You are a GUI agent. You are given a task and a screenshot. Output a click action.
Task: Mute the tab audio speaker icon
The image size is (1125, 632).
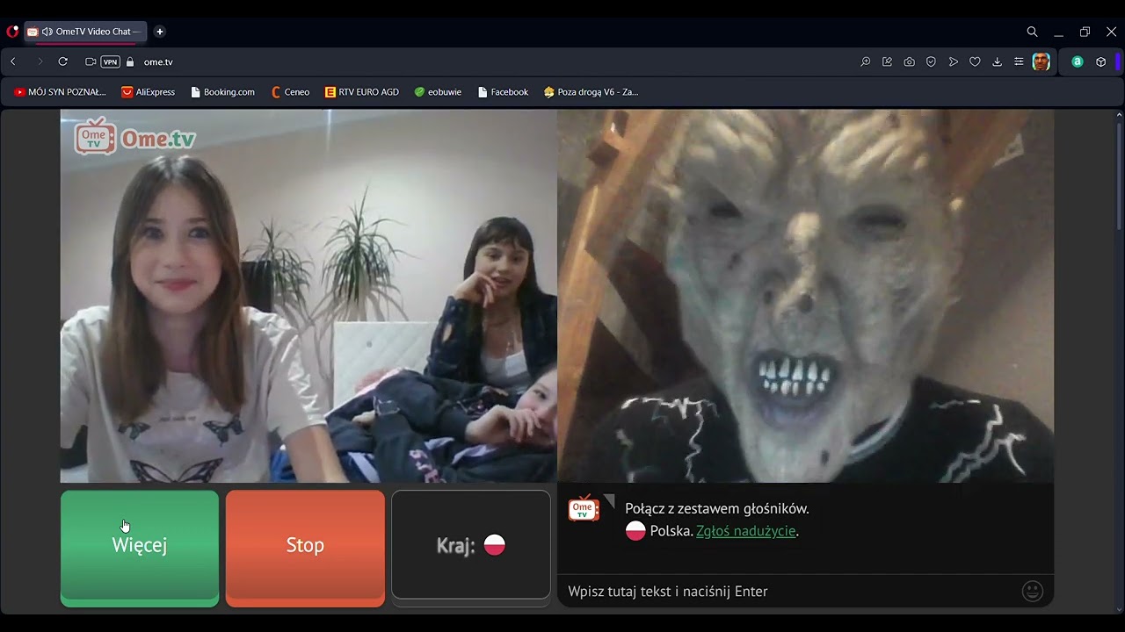click(47, 32)
